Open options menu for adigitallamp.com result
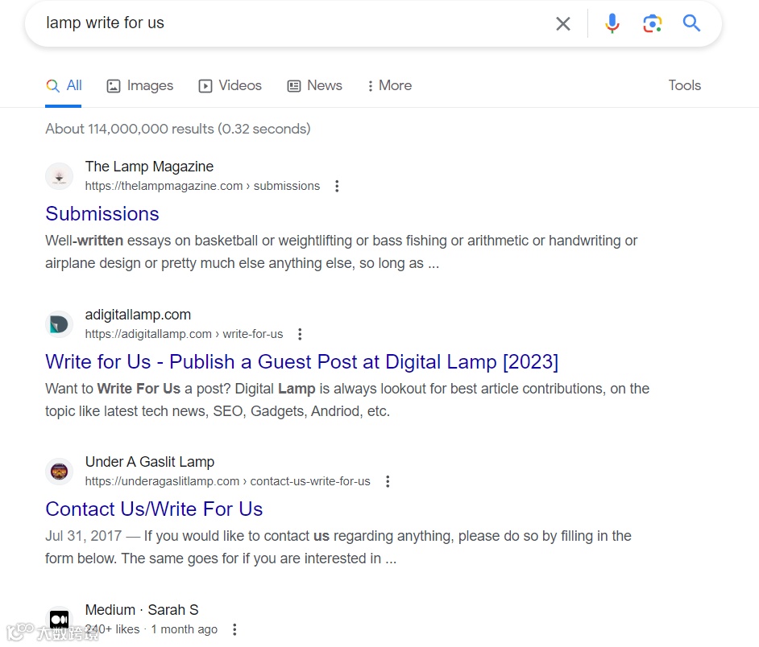This screenshot has height=647, width=759. [300, 334]
